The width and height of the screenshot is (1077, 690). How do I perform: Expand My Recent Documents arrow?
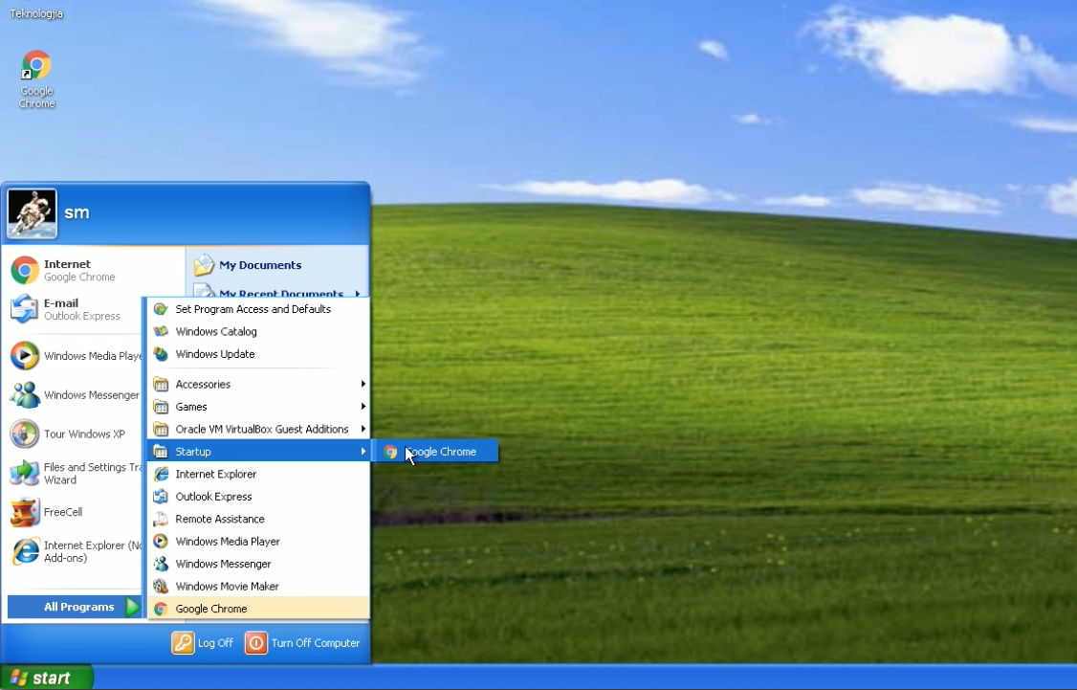(x=358, y=294)
